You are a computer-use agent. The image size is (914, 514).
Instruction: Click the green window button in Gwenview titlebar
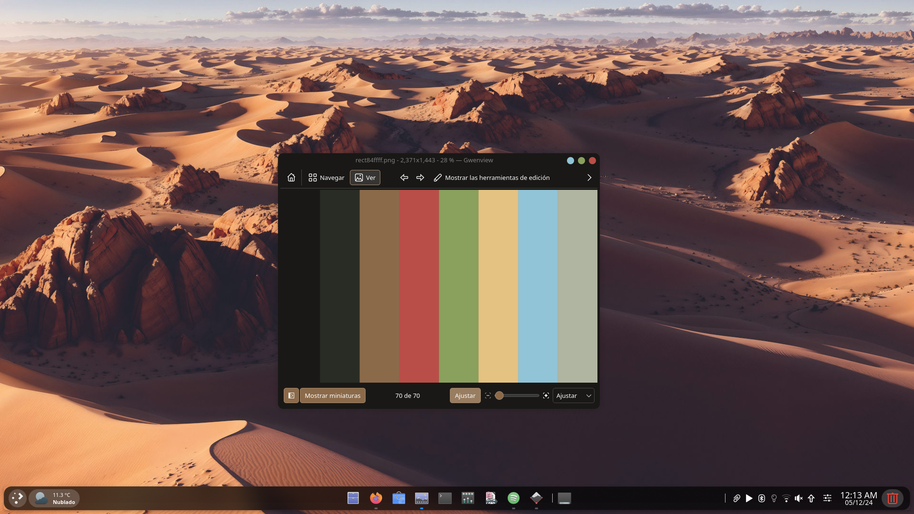point(581,160)
